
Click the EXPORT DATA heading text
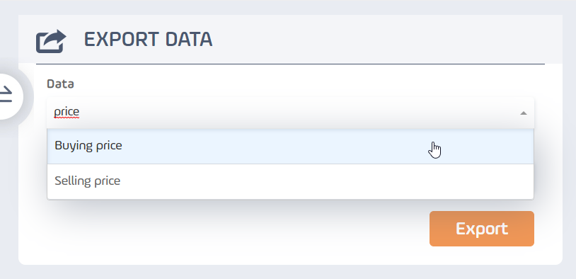pos(149,40)
